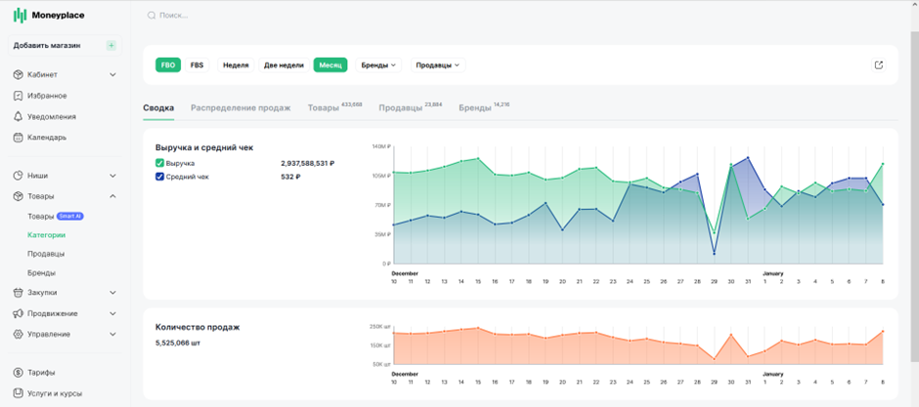
Task: Select the Неделя period button
Action: [x=237, y=65]
